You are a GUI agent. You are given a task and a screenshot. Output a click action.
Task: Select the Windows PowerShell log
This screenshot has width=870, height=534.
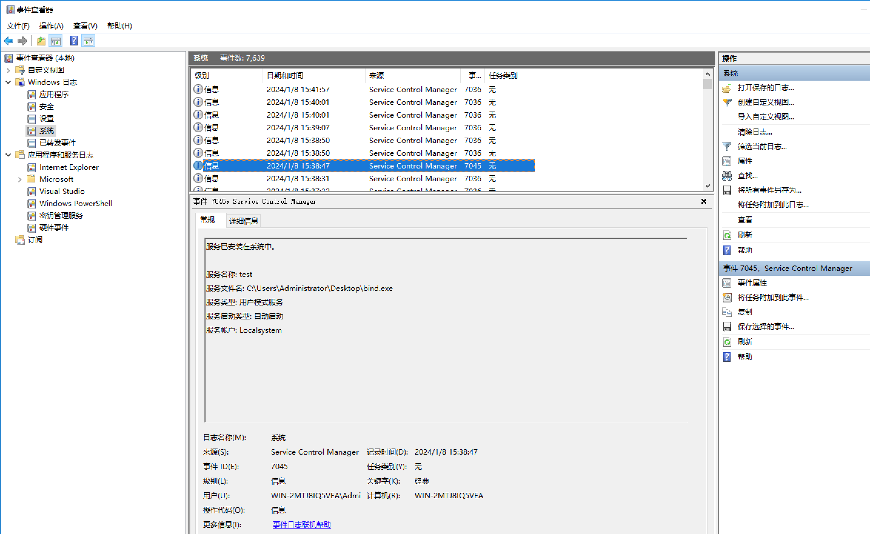click(75, 203)
